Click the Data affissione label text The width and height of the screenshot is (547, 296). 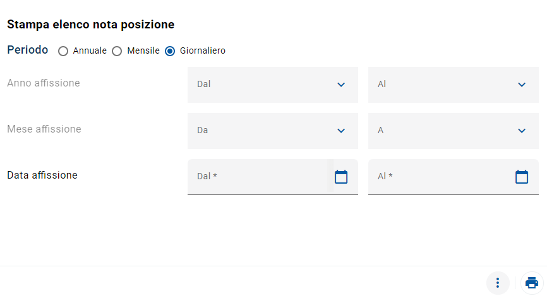pyautogui.click(x=42, y=175)
